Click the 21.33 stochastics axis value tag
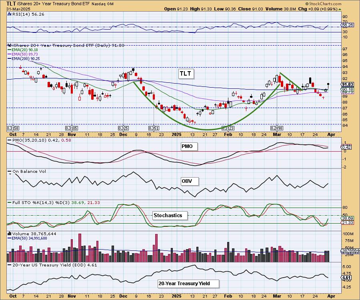The image size is (360, 300). (348, 223)
